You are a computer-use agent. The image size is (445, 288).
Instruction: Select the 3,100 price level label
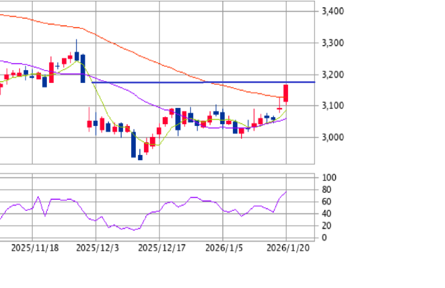click(x=333, y=106)
